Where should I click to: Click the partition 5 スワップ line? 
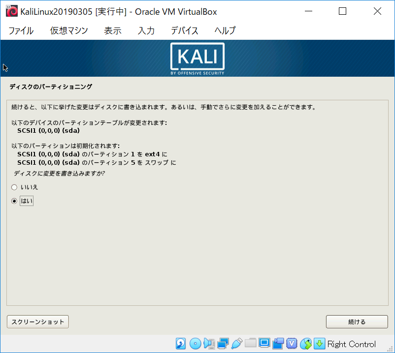pyautogui.click(x=97, y=163)
